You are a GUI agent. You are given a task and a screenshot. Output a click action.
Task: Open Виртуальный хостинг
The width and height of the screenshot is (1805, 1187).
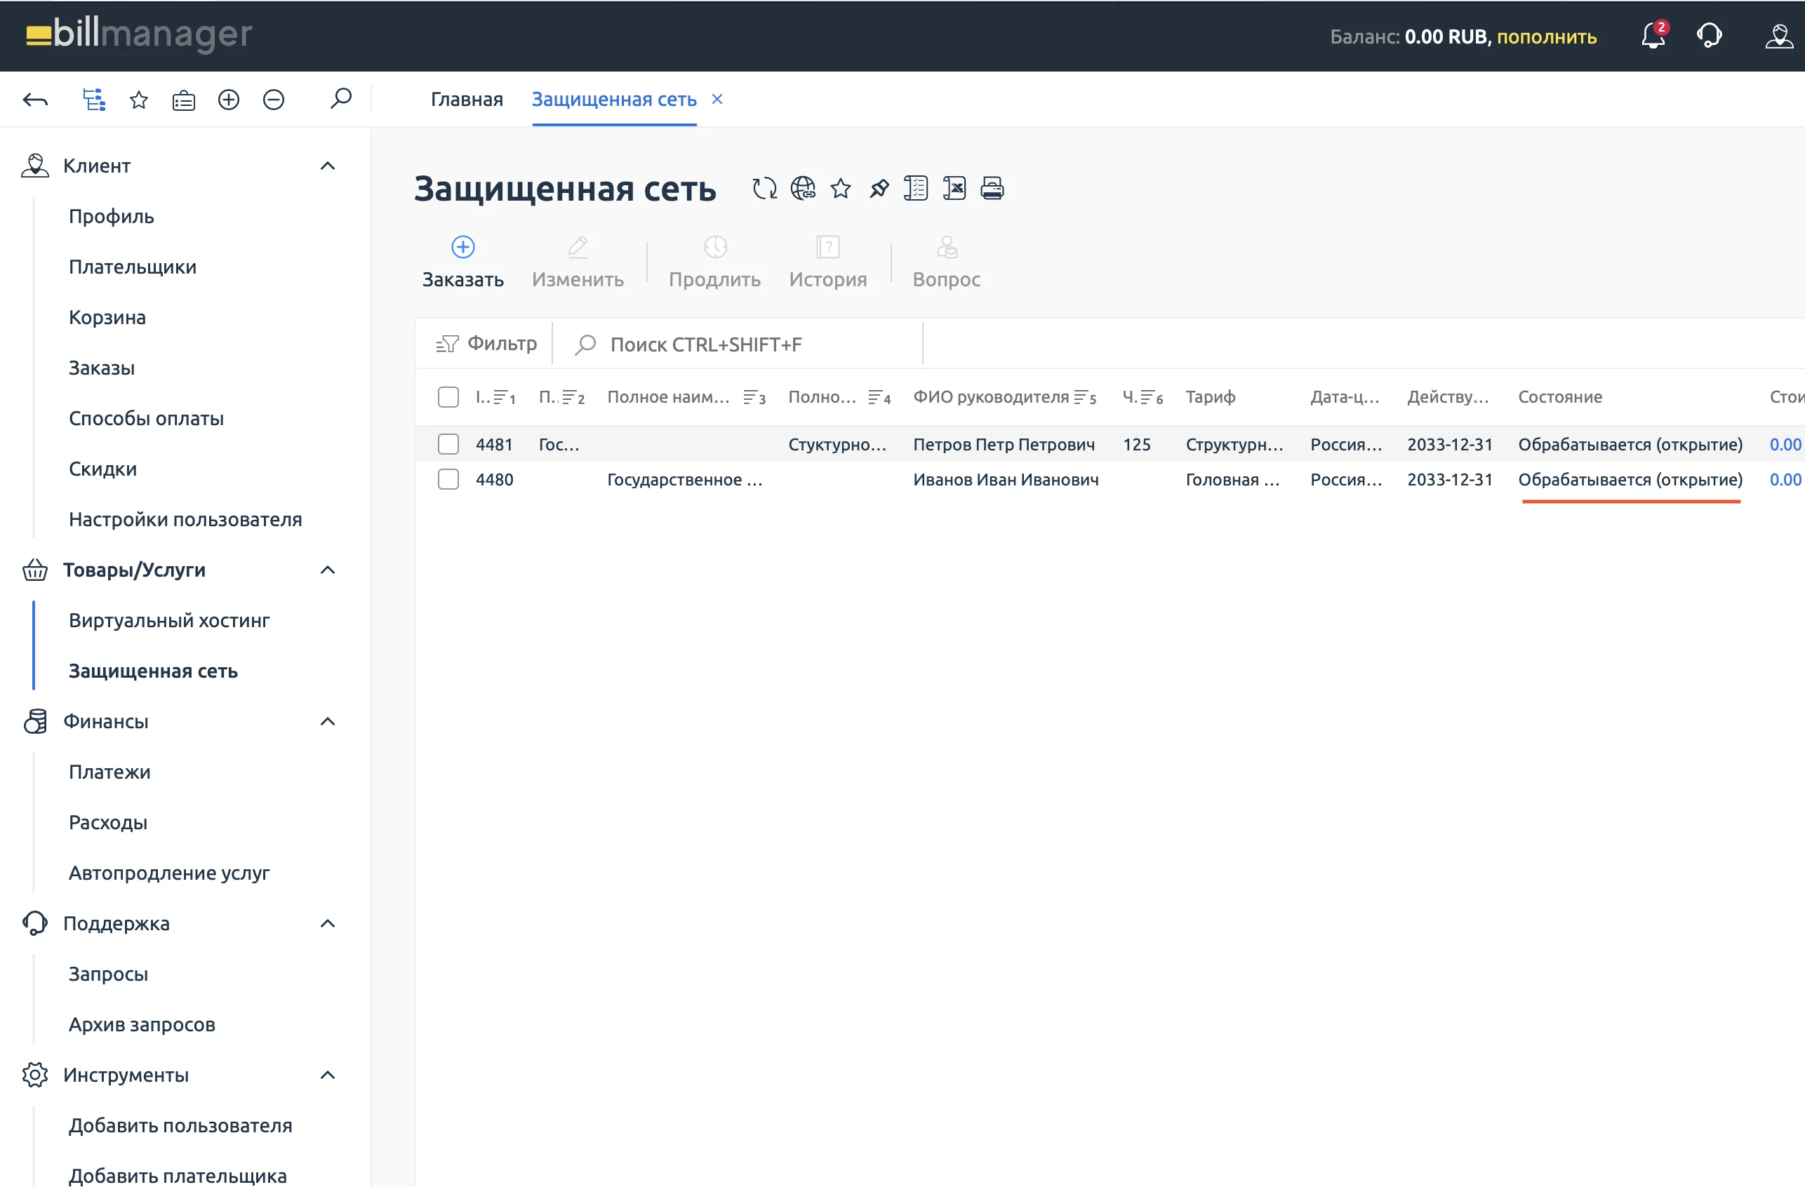[x=169, y=620]
